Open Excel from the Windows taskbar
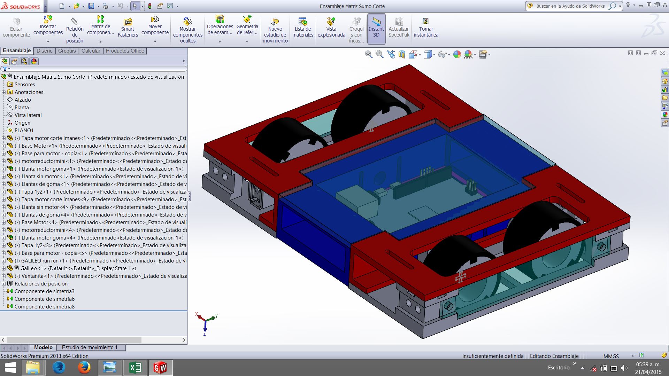 [x=135, y=368]
